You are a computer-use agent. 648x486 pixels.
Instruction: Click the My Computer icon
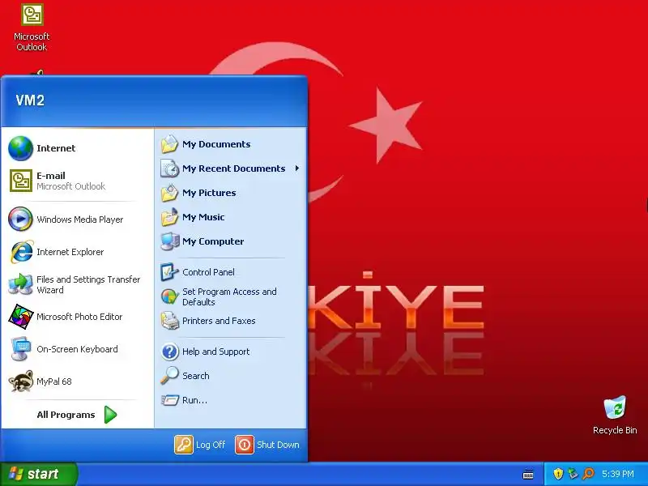point(169,241)
